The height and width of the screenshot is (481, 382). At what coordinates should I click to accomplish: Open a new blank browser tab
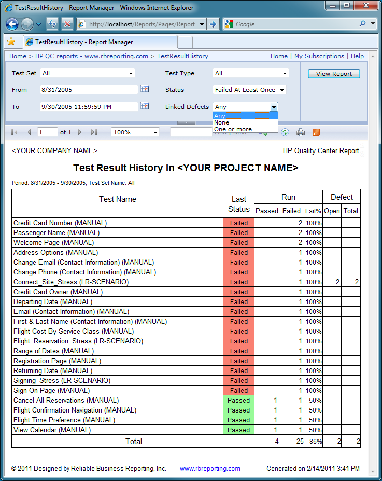click(x=185, y=43)
